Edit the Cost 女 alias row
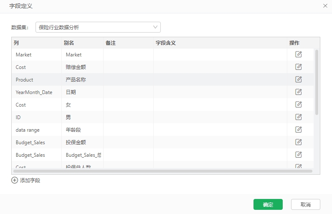This screenshot has height=214, width=332. [298, 104]
